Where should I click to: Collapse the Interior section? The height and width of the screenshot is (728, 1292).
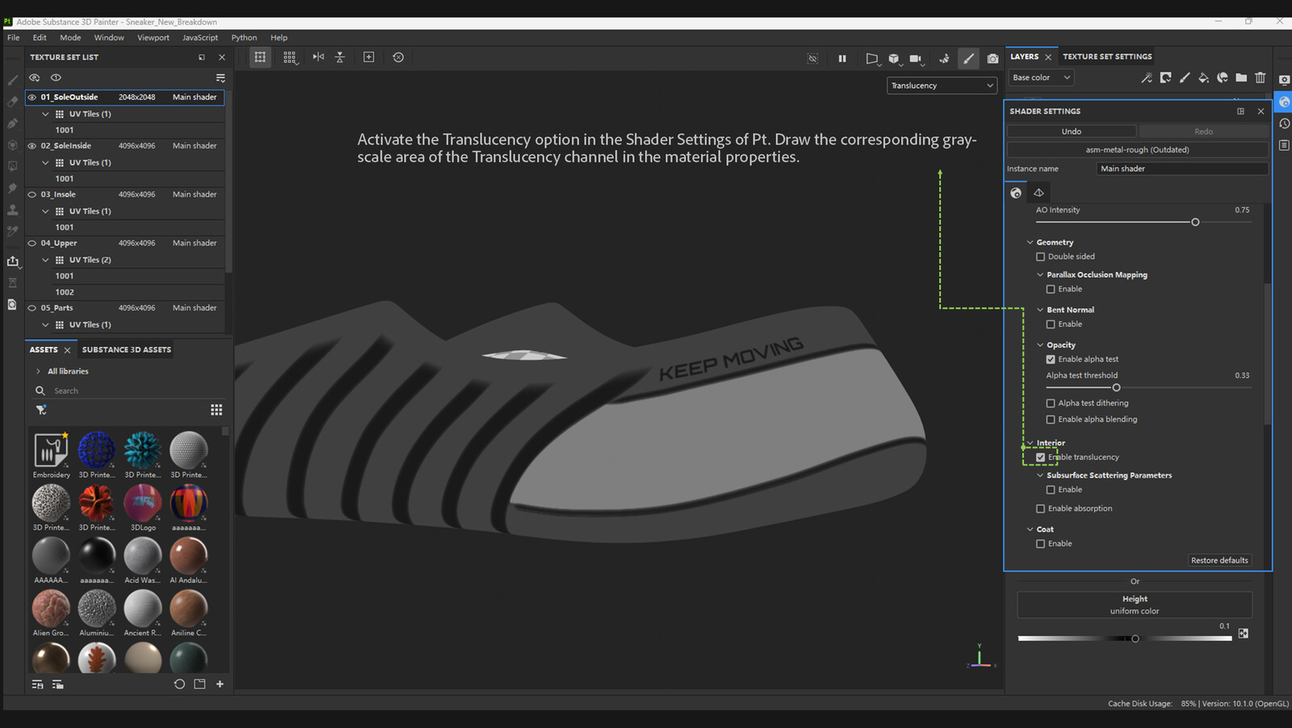[1030, 442]
